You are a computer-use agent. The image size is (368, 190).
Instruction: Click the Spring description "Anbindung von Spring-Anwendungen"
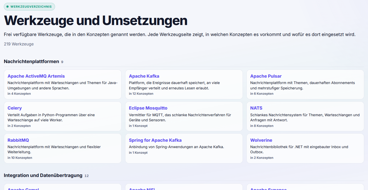[176, 147]
